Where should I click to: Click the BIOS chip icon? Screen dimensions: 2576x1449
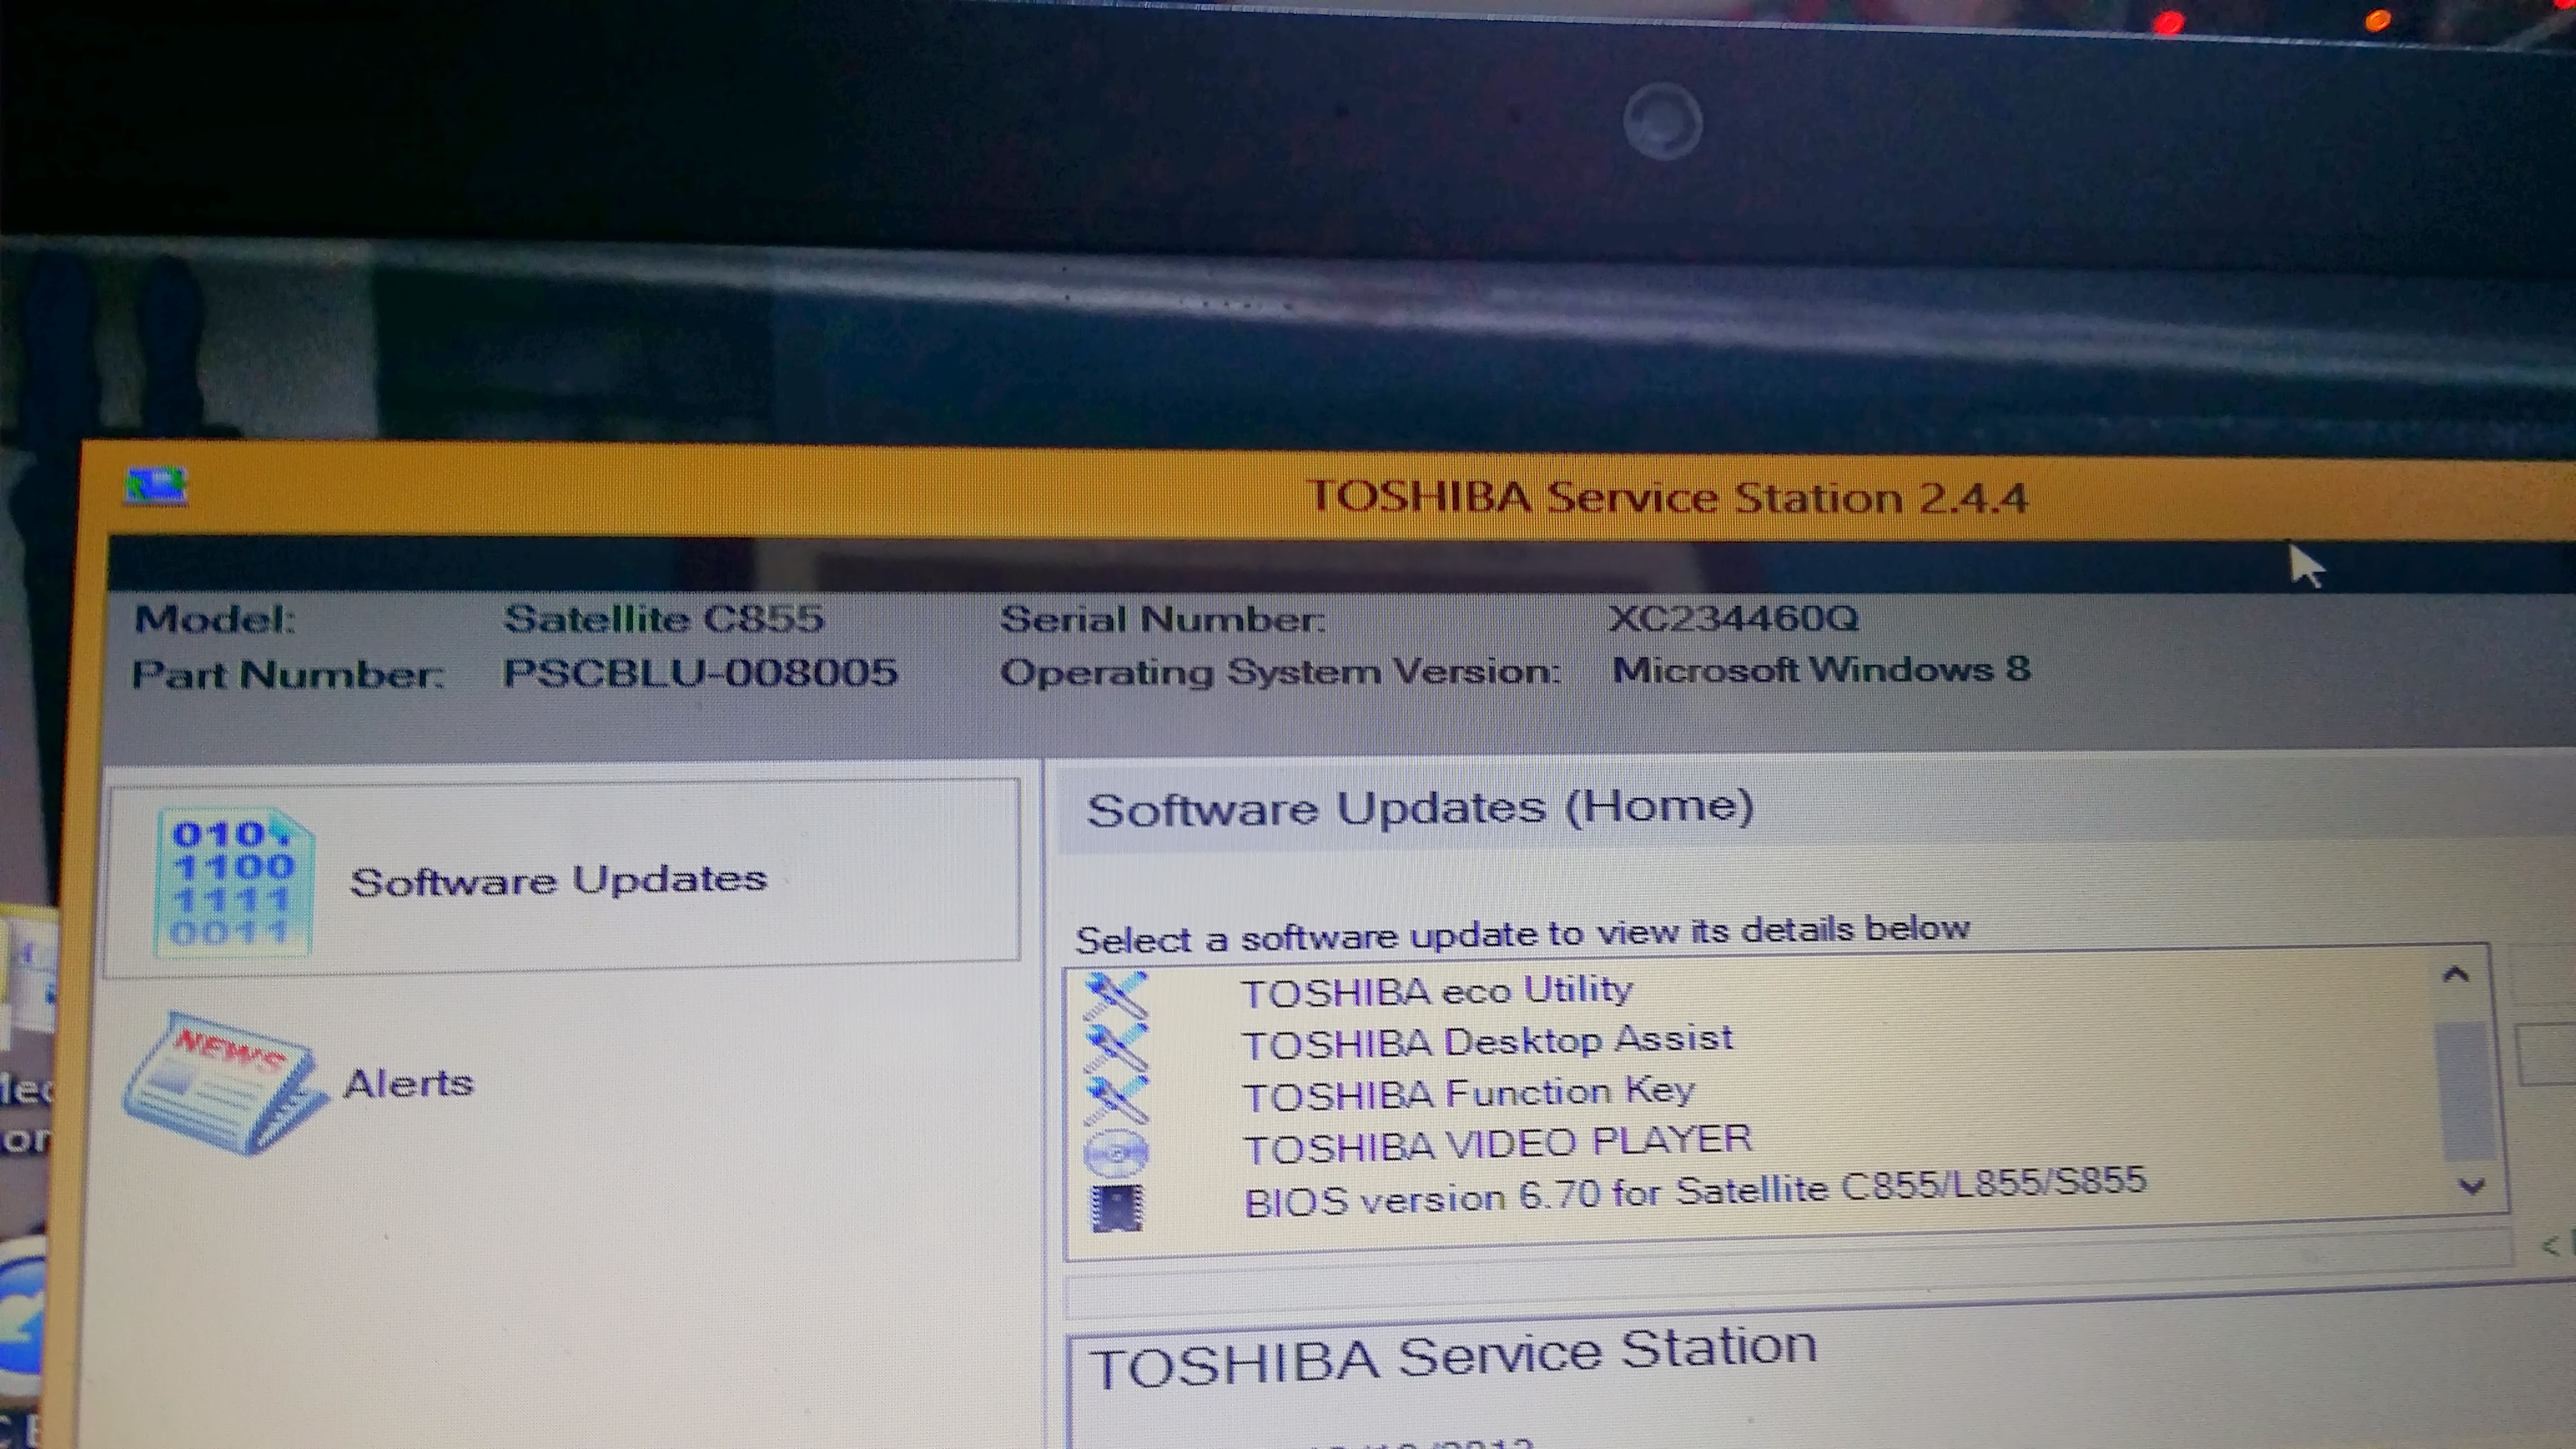click(x=1117, y=1208)
